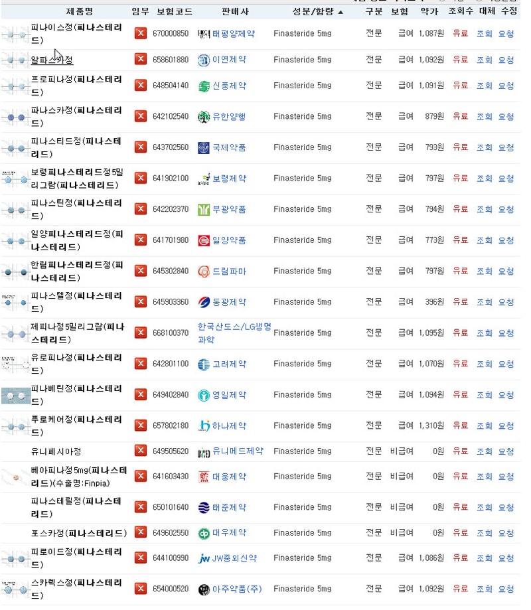Open 푸로케어정 product name
The width and height of the screenshot is (531, 610).
tap(76, 425)
